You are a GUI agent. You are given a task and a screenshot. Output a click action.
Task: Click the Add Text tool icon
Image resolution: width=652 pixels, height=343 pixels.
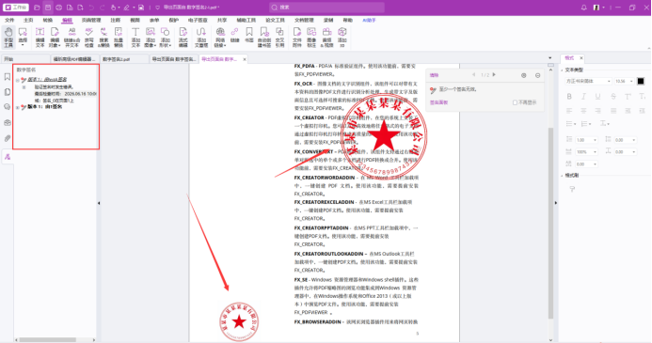pos(135,37)
